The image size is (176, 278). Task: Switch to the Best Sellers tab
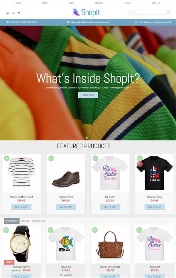[39, 221]
